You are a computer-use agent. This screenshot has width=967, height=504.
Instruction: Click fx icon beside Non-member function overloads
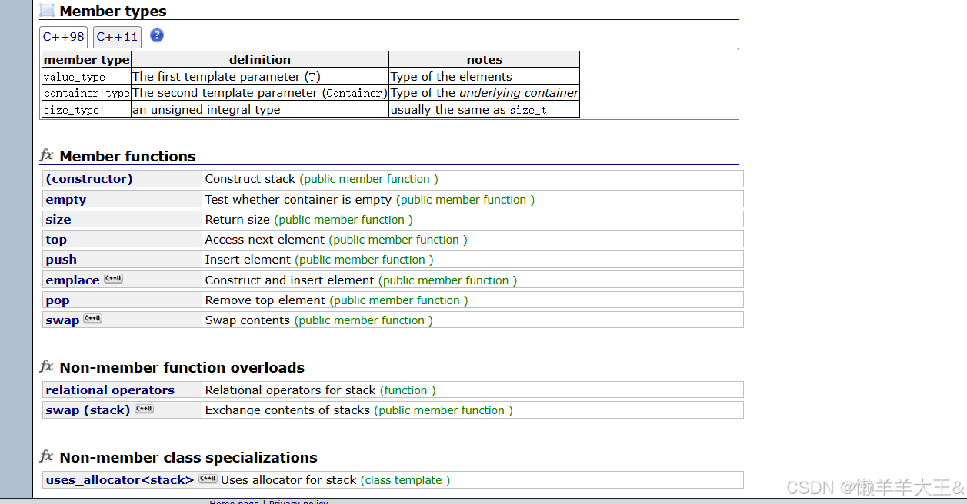pos(47,366)
